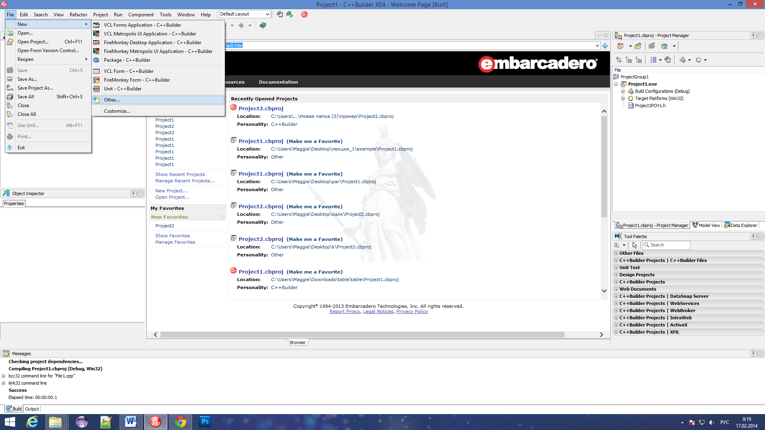Click Exit in the File menu
The height and width of the screenshot is (430, 765).
48,148
